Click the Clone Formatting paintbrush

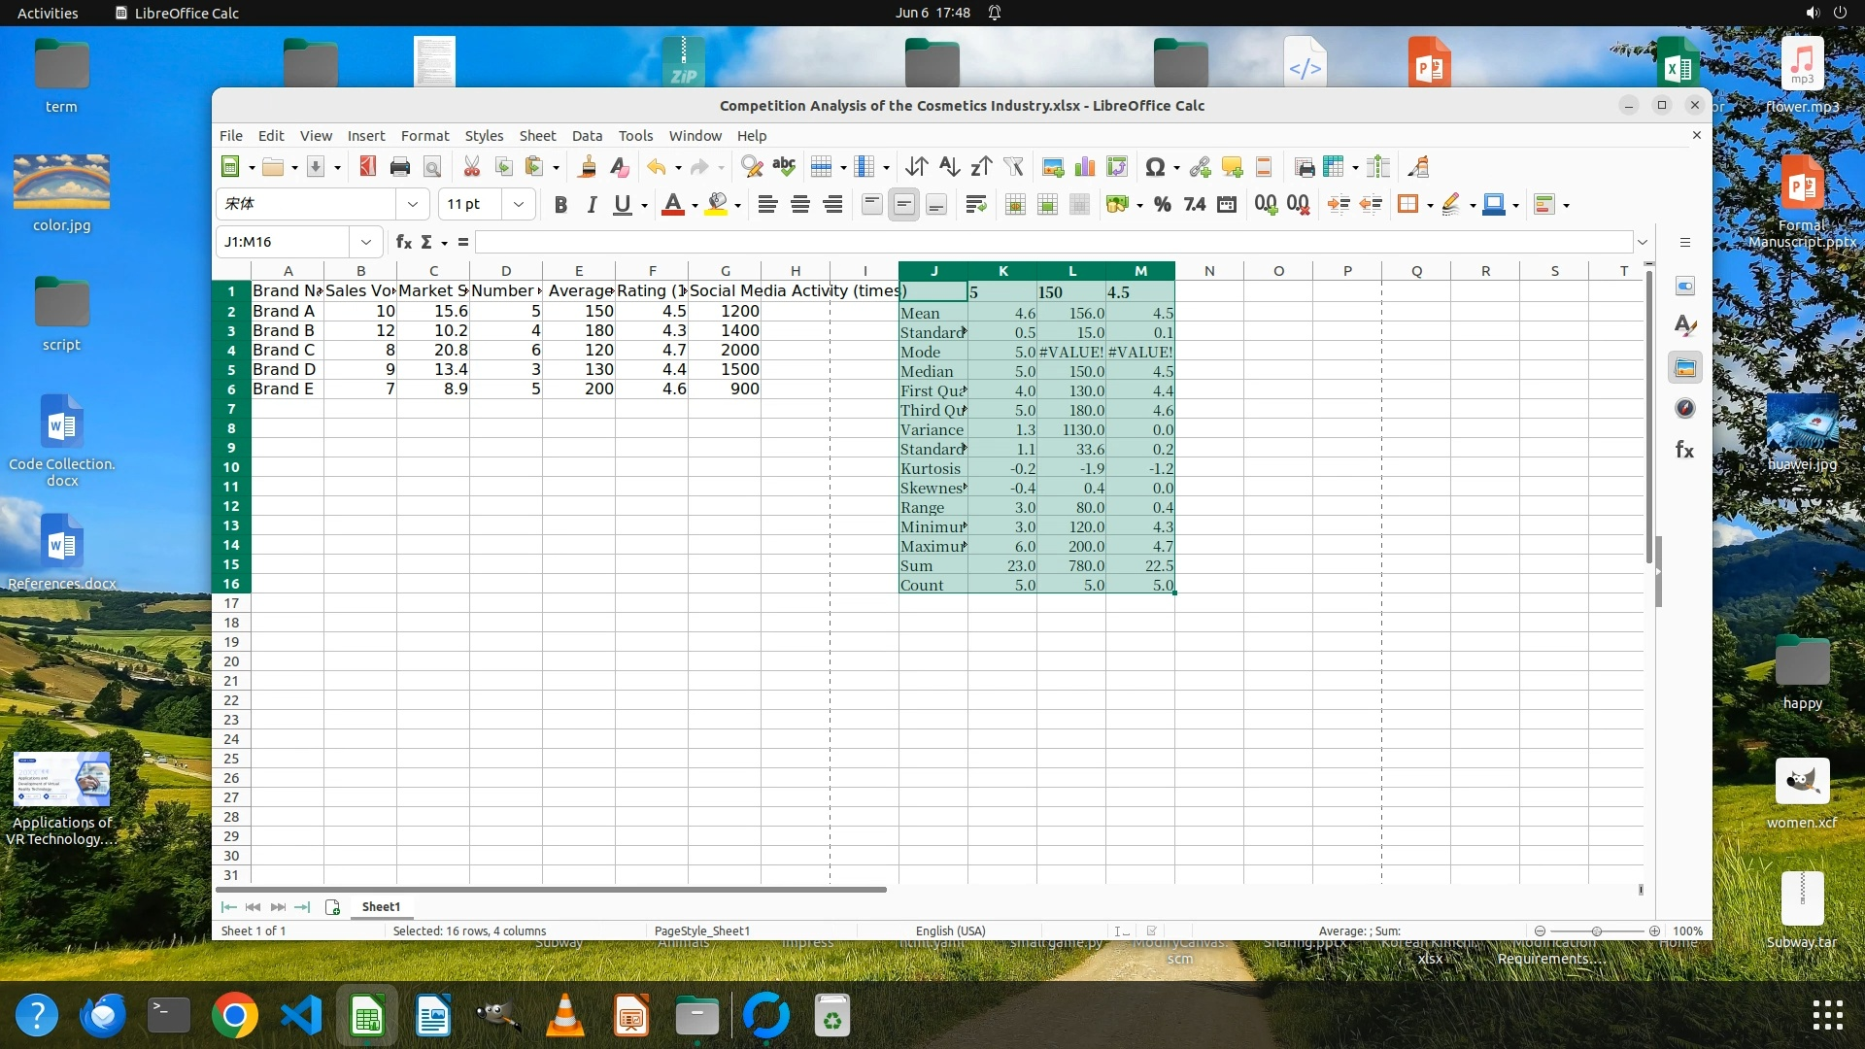(587, 167)
